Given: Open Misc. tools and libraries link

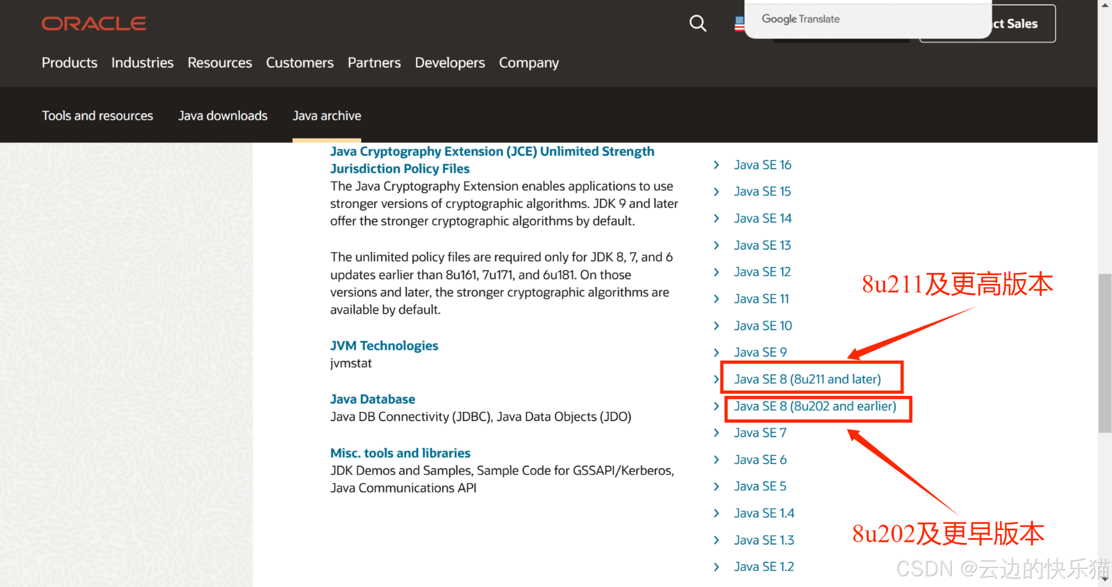Looking at the screenshot, I should (400, 453).
